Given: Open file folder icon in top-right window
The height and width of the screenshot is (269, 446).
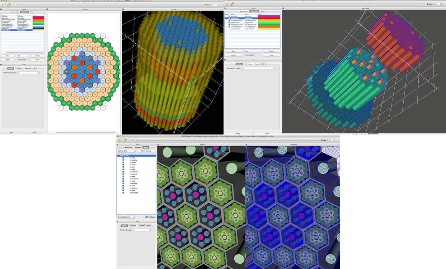Looking at the screenshot, I should [227, 4].
